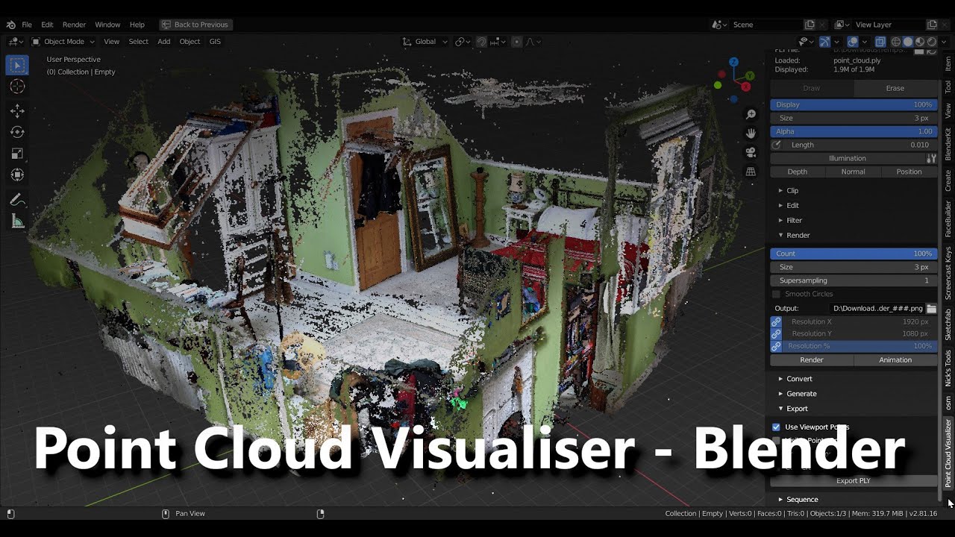This screenshot has width=955, height=537.
Task: Enable Smooth Circles checkbox
Action: coord(777,294)
